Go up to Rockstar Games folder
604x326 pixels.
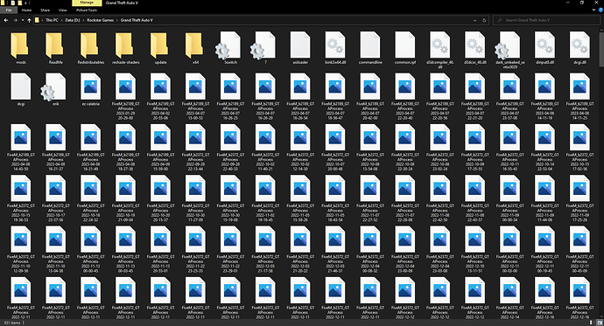(x=29, y=20)
